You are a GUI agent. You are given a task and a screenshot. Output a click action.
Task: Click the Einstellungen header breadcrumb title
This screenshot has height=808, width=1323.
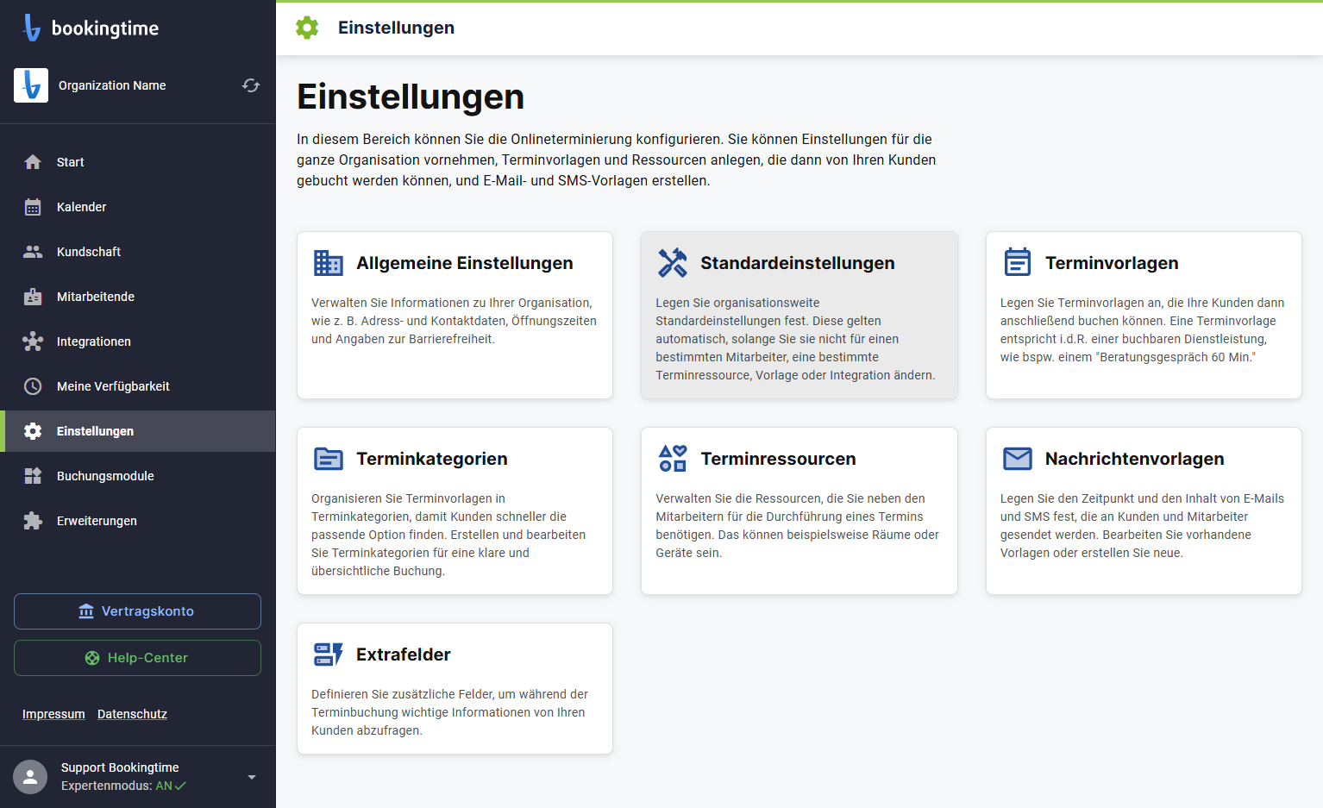[x=396, y=28]
